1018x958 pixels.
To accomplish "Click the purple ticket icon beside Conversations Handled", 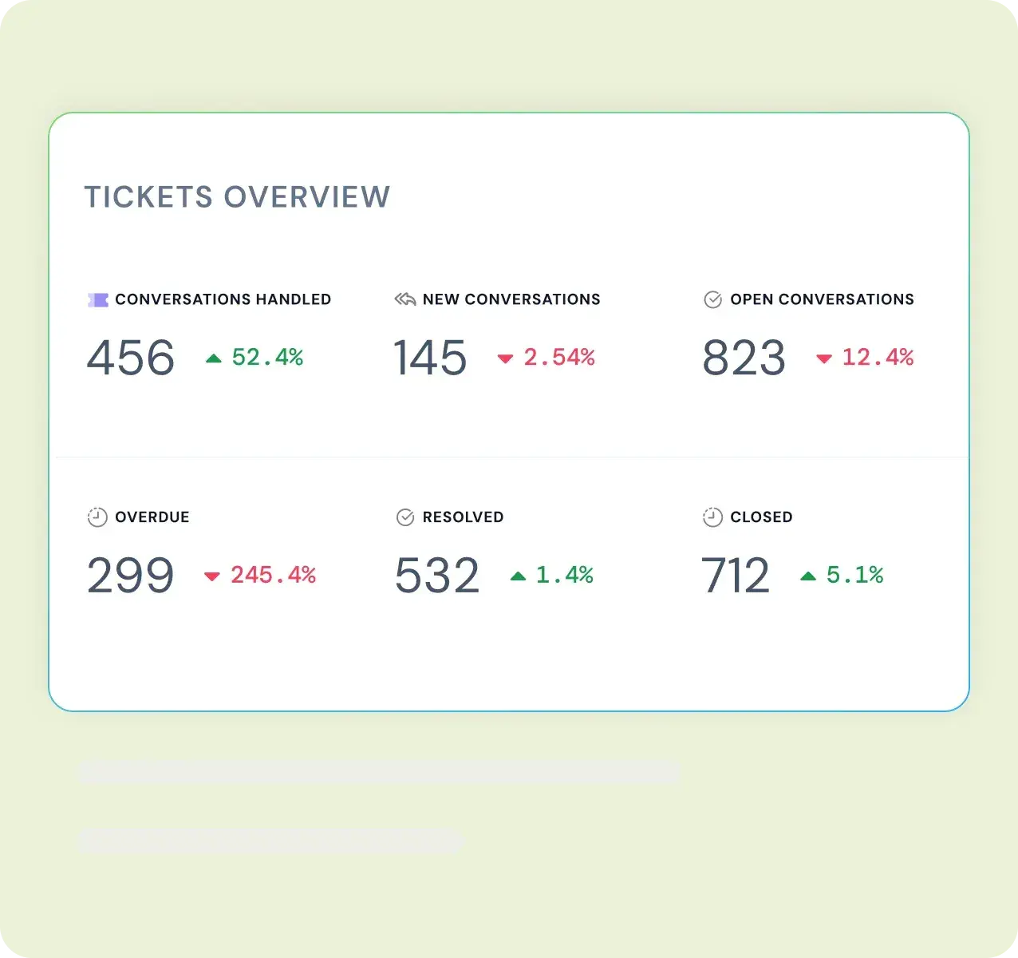I will [97, 299].
